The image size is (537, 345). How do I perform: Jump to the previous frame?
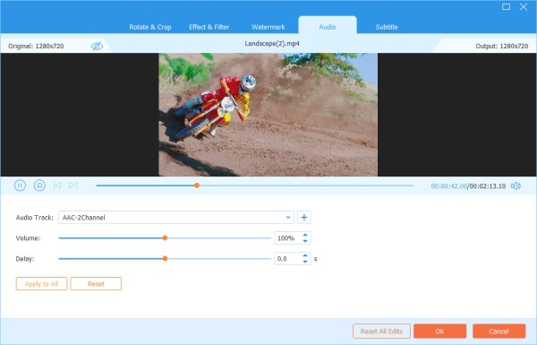57,185
